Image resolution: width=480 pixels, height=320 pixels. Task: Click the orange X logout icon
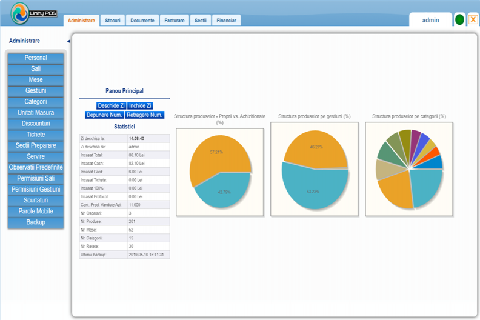click(x=473, y=20)
